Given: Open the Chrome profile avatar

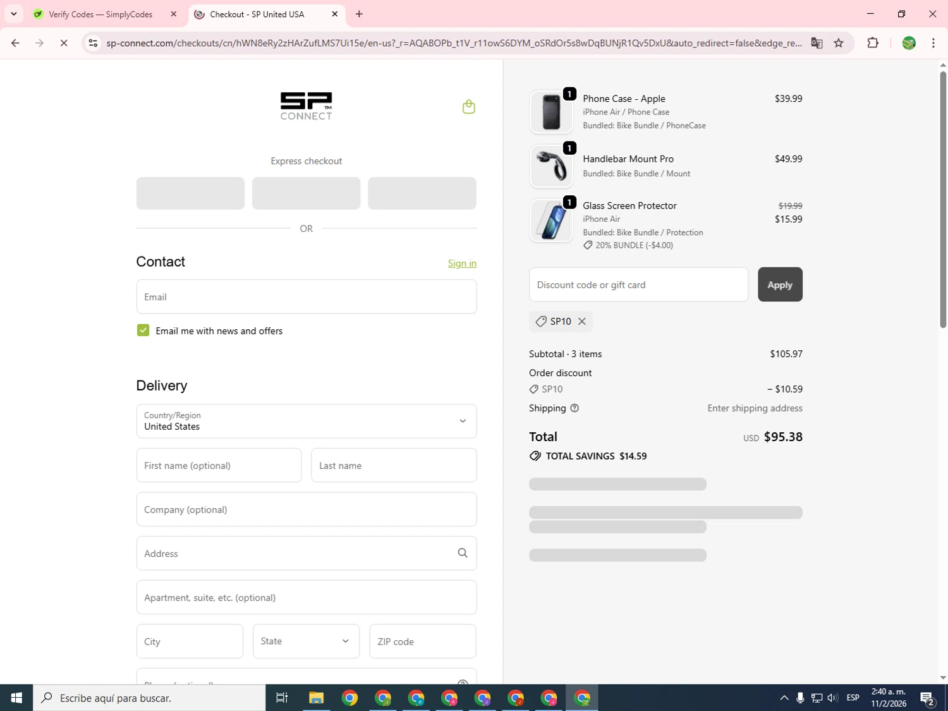Looking at the screenshot, I should [x=909, y=43].
